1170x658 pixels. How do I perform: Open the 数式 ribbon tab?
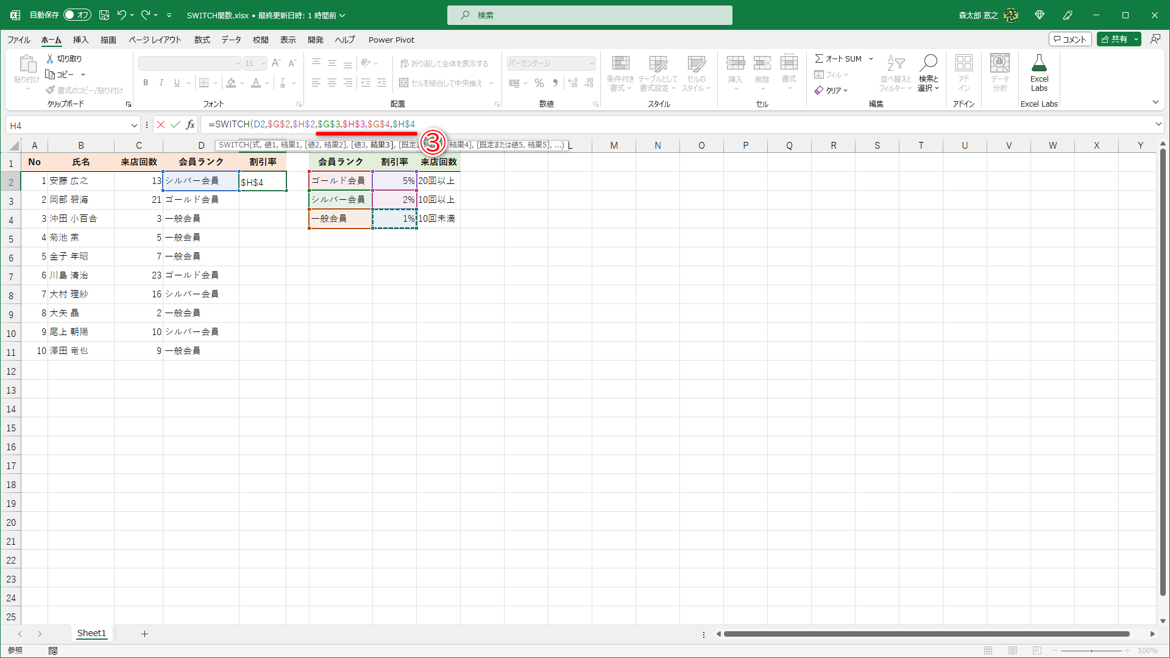202,40
